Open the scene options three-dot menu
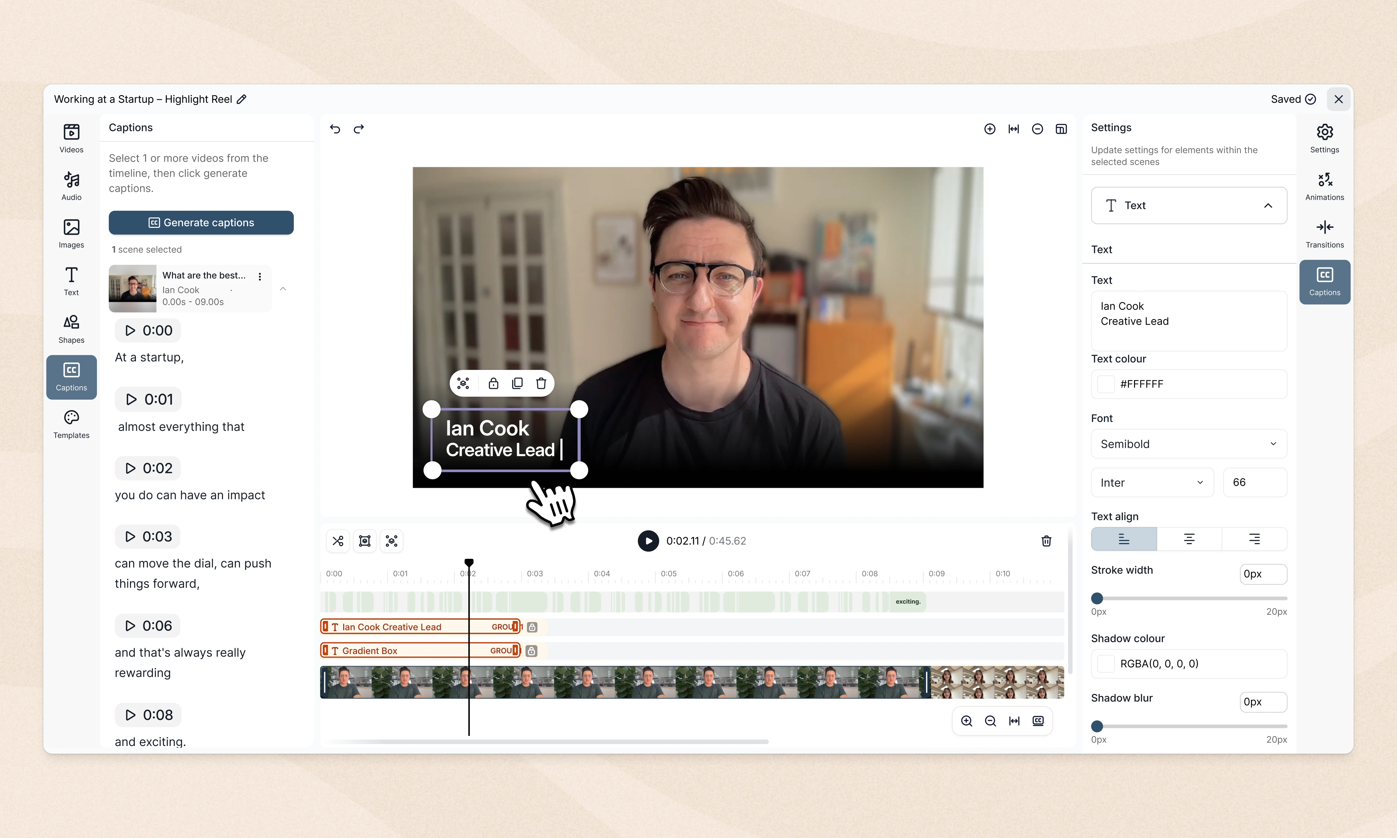 pos(260,277)
